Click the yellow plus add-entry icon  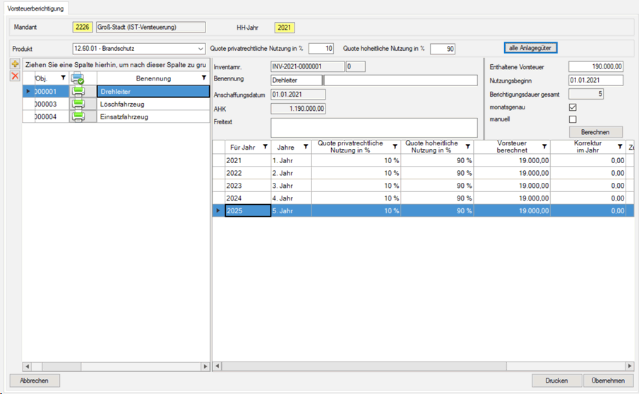pyautogui.click(x=15, y=64)
